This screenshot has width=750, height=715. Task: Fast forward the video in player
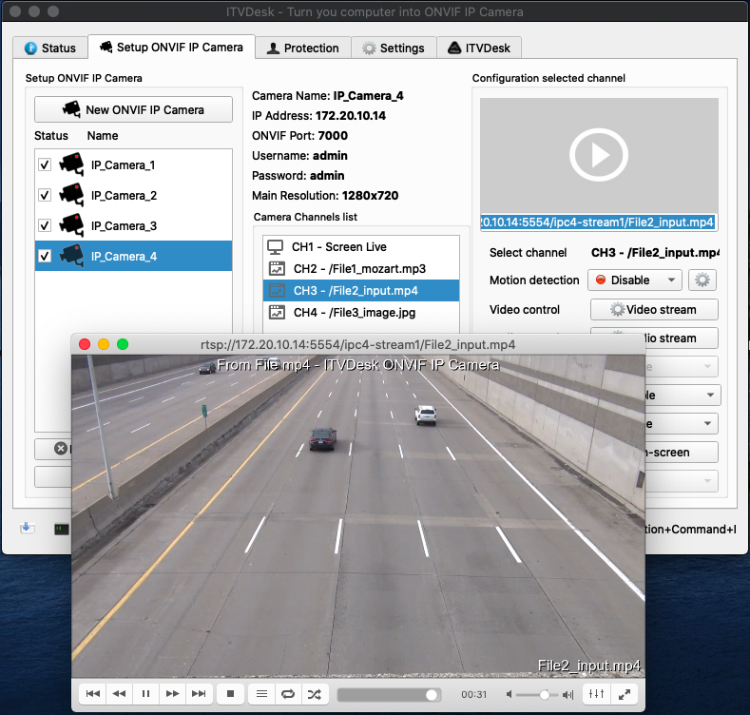[x=172, y=694]
